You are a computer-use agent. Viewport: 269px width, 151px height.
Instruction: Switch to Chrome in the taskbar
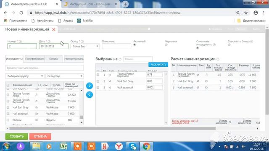tap(146, 146)
